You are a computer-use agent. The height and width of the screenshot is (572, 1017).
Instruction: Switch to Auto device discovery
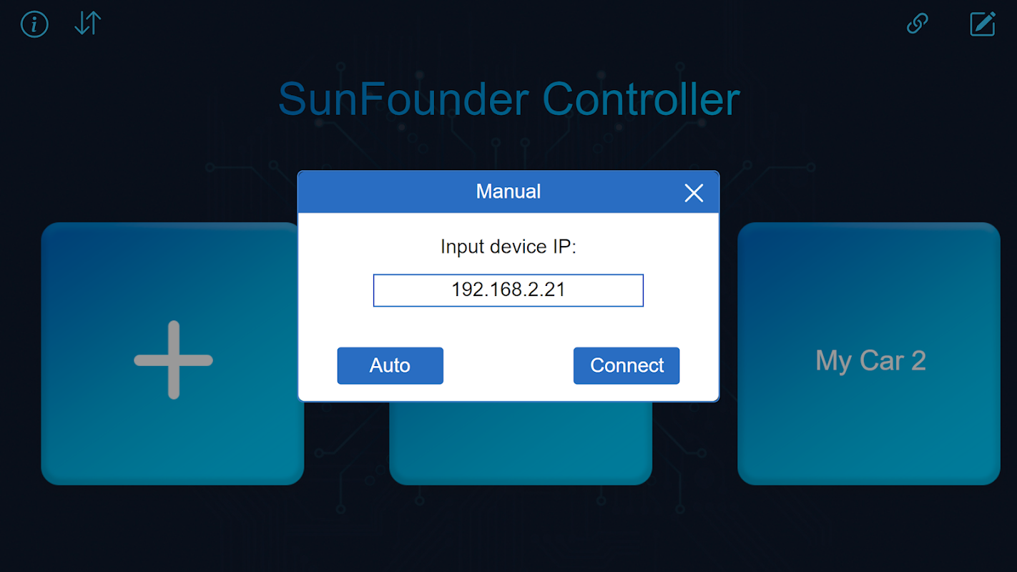click(x=390, y=365)
